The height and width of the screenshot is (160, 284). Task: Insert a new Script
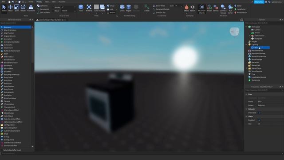click(x=238, y=6)
